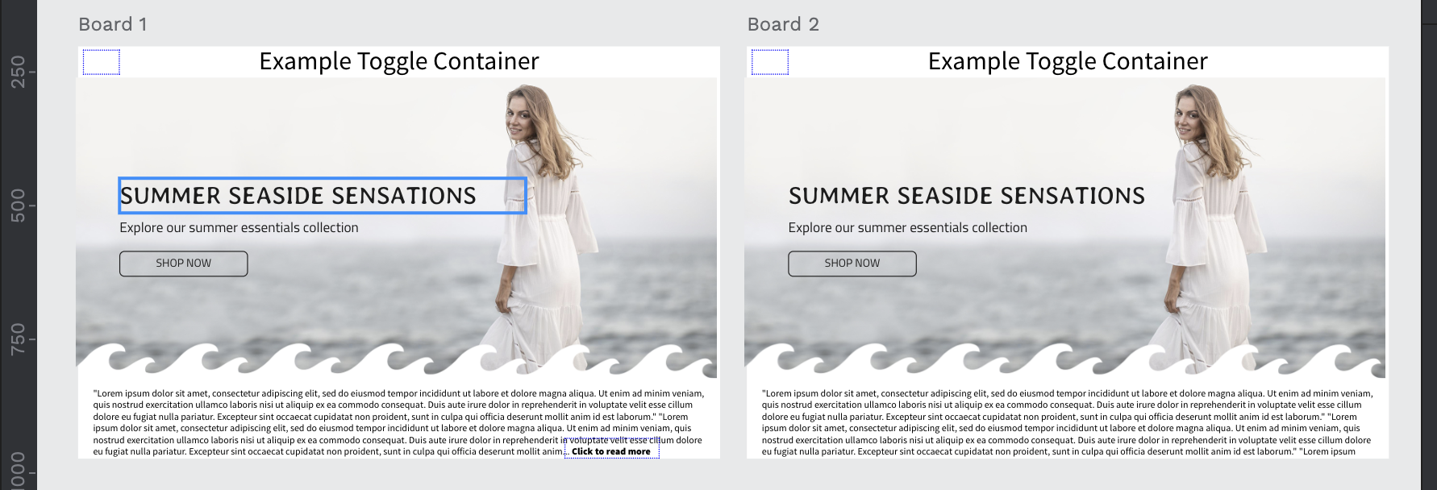Select 'Explore our summer essentials collection' text in Board 2
Screen dimensions: 1437x490
908,228
